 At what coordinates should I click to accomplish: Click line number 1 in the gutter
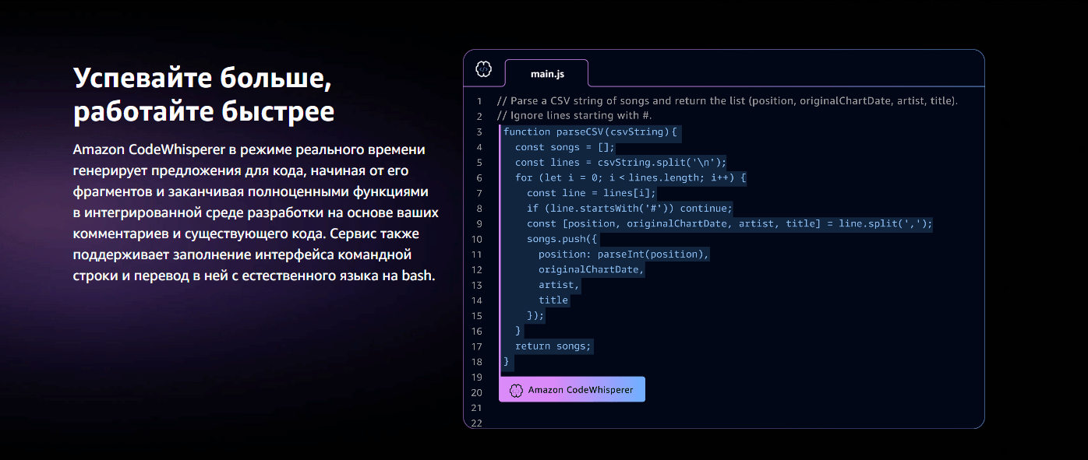pos(479,101)
